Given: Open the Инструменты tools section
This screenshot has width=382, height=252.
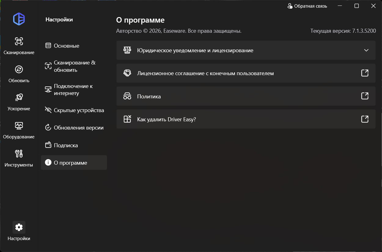Looking at the screenshot, I should tap(19, 158).
